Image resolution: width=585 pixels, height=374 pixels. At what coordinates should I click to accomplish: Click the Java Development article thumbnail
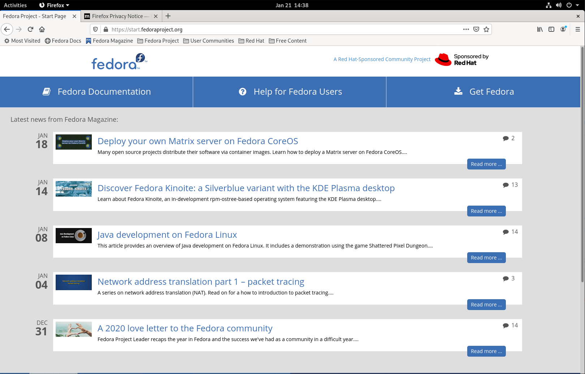coord(74,236)
